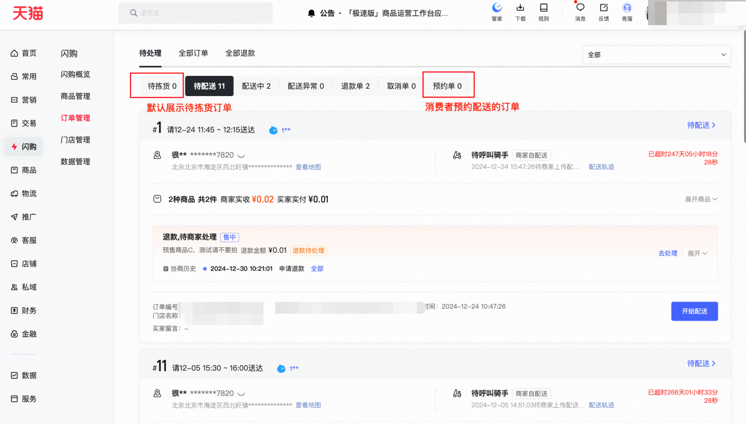746x424 pixels.
Task: Click the 售中 tag
Action: (229, 237)
